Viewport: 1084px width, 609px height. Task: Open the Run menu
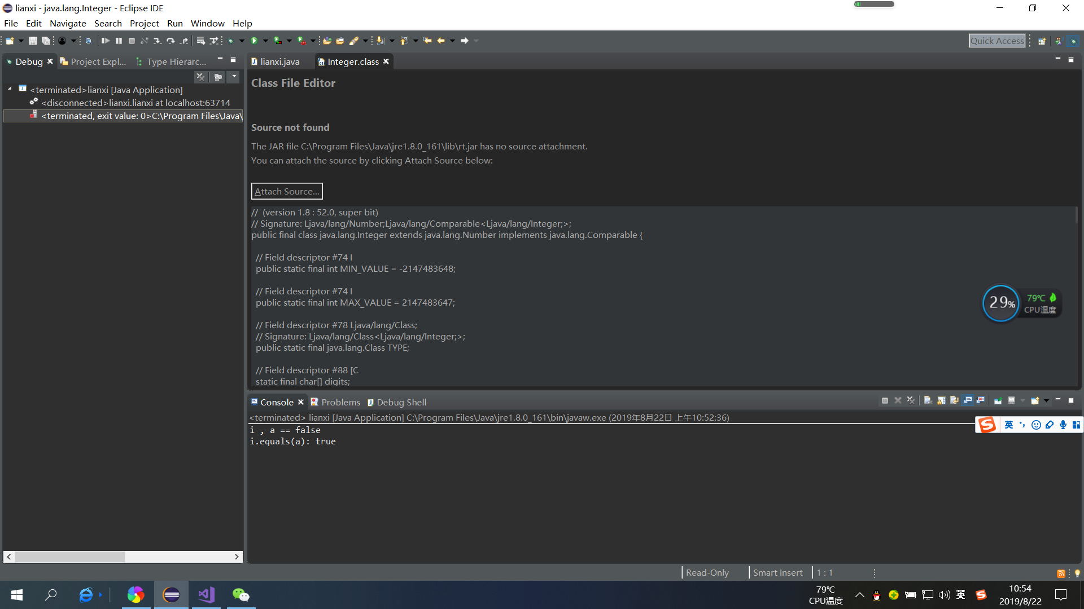[x=175, y=23]
